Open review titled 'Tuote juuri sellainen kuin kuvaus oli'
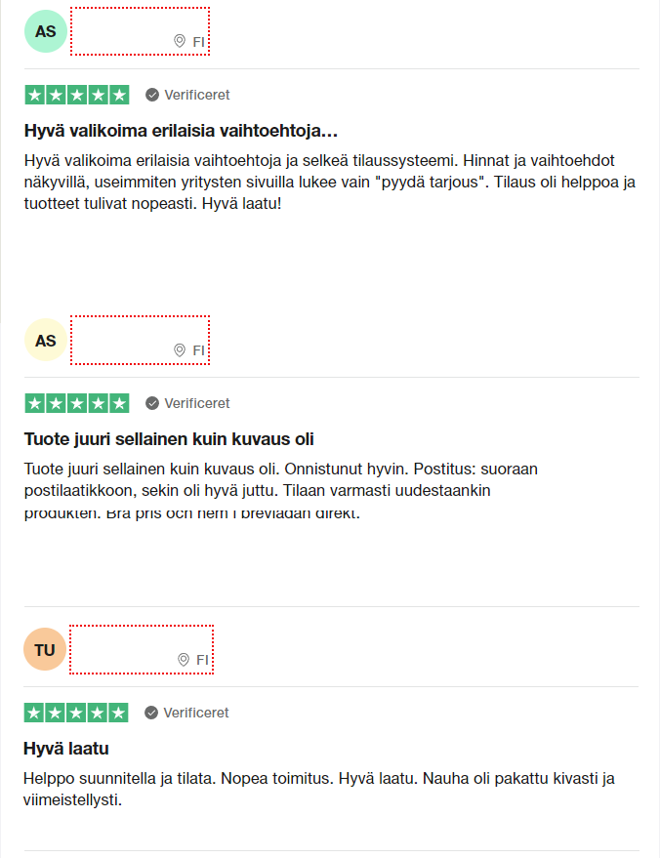Image resolution: width=660 pixels, height=858 pixels. coord(169,439)
